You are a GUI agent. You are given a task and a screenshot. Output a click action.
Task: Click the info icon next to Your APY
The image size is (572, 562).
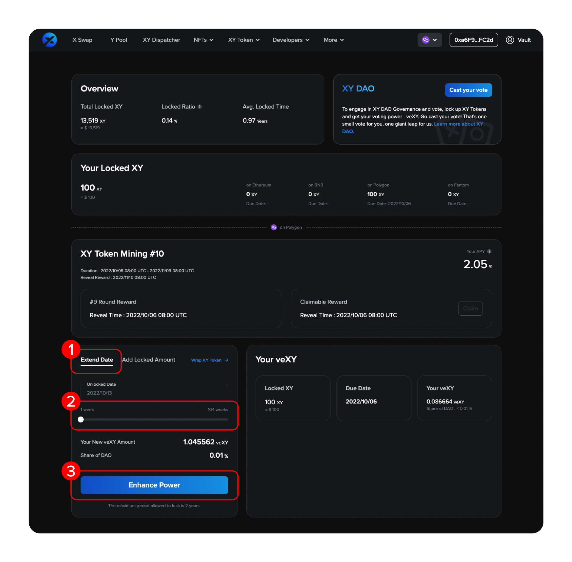[490, 252]
